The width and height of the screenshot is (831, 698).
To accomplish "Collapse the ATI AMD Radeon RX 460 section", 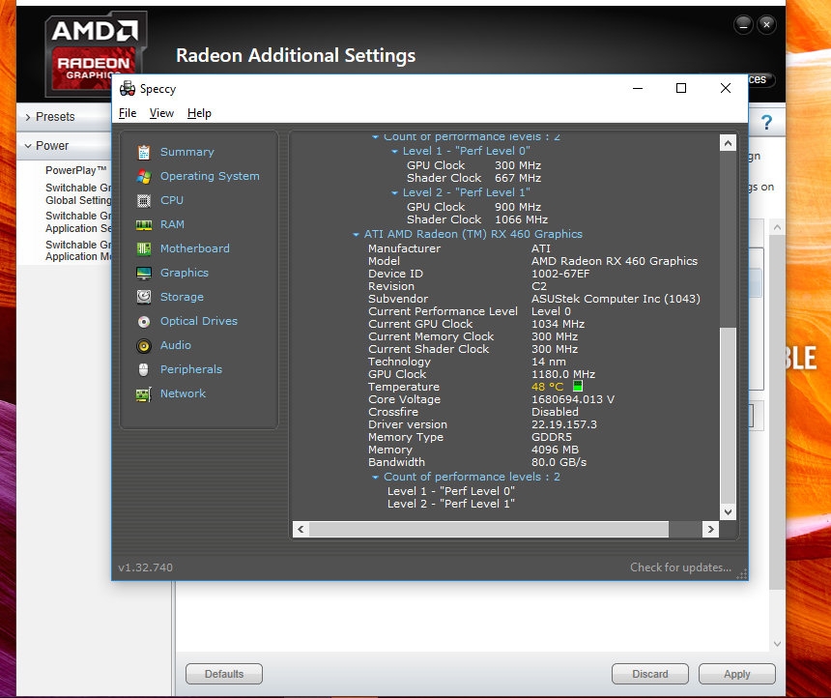I will [356, 234].
